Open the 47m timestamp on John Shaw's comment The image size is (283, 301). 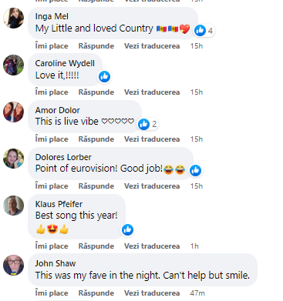(197, 293)
